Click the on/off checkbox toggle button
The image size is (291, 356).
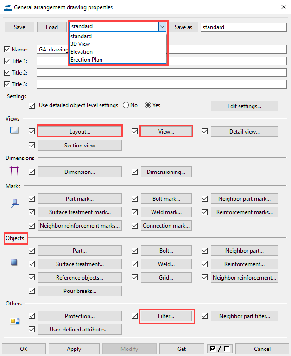[x=220, y=349]
